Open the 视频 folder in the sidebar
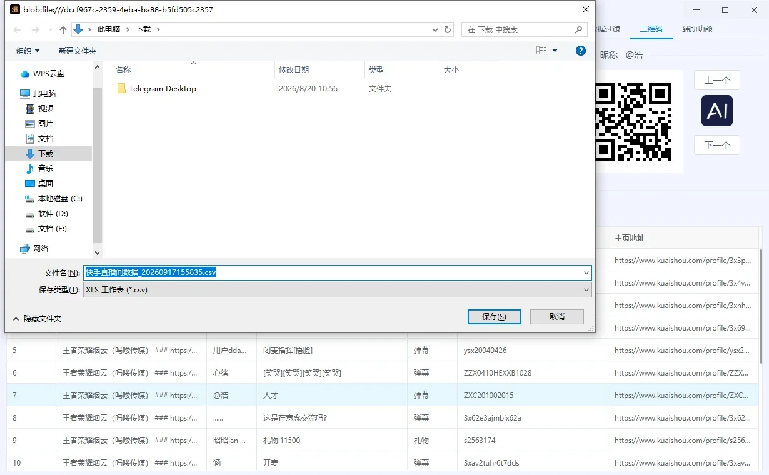 click(46, 109)
